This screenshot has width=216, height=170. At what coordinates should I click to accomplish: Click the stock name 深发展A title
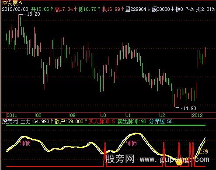(12, 3)
